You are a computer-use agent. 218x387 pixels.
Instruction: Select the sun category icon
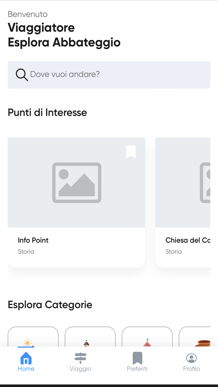click(x=28, y=342)
